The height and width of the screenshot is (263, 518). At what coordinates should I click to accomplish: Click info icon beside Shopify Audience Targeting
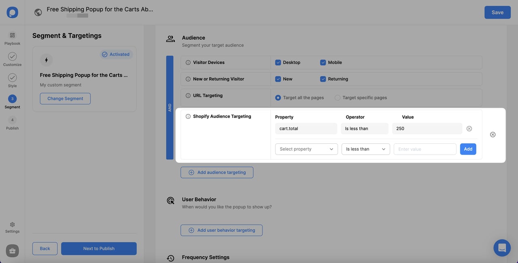(x=188, y=116)
